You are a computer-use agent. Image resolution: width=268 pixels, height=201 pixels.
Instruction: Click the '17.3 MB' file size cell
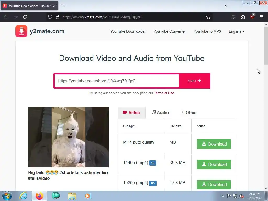tap(177, 183)
